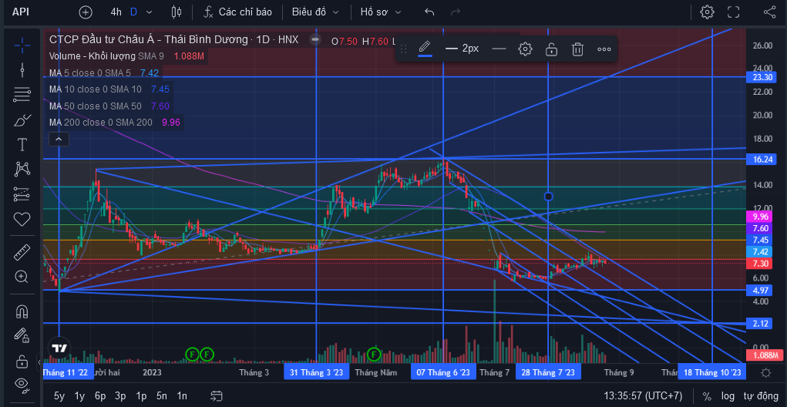Delete the selected drawing with trash icon
Viewport: 787px width, 407px height.
point(577,49)
